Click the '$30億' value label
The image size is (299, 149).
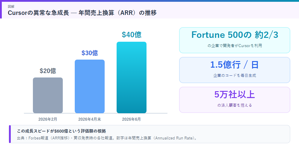90,53
